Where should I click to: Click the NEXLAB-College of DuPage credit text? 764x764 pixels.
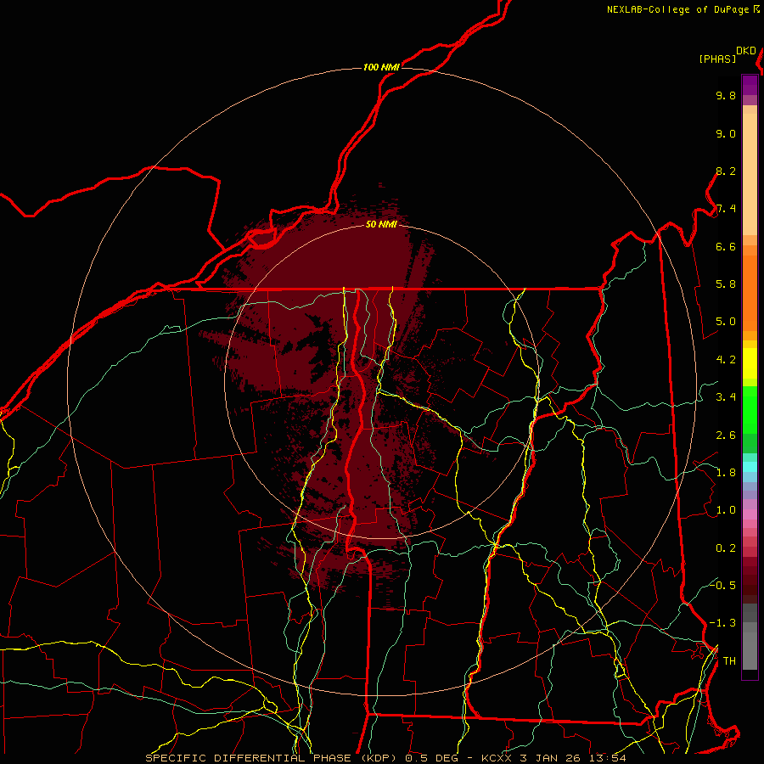coord(678,9)
